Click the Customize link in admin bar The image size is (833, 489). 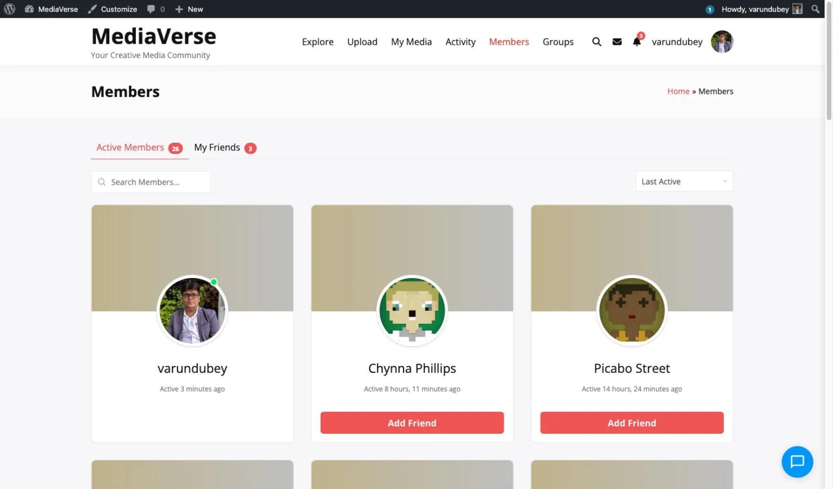pos(119,9)
